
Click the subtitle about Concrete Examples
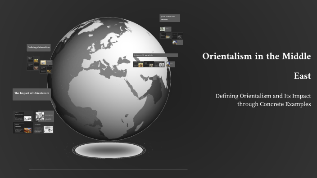263,100
